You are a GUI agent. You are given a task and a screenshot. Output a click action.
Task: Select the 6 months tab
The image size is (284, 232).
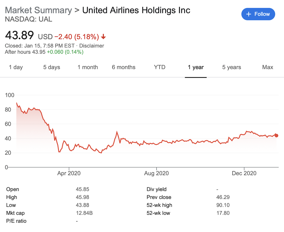tap(124, 67)
